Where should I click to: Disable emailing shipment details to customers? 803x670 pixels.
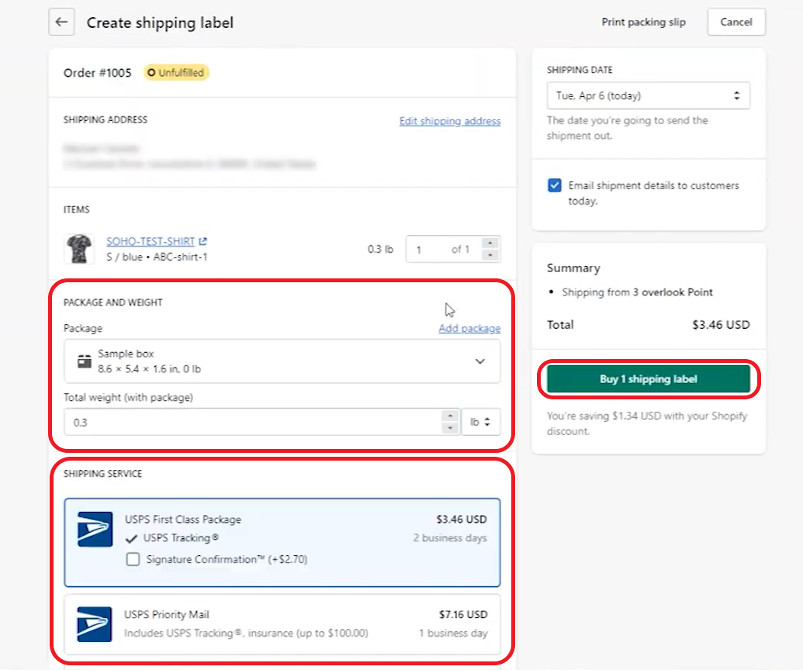554,185
